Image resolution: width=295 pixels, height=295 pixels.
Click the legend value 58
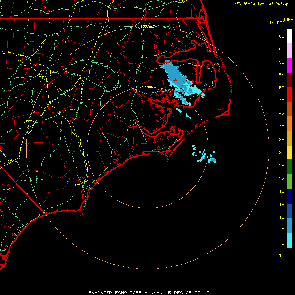tap(282, 62)
